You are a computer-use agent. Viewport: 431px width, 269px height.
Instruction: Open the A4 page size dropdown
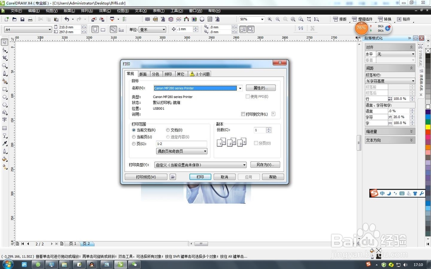pyautogui.click(x=50, y=29)
